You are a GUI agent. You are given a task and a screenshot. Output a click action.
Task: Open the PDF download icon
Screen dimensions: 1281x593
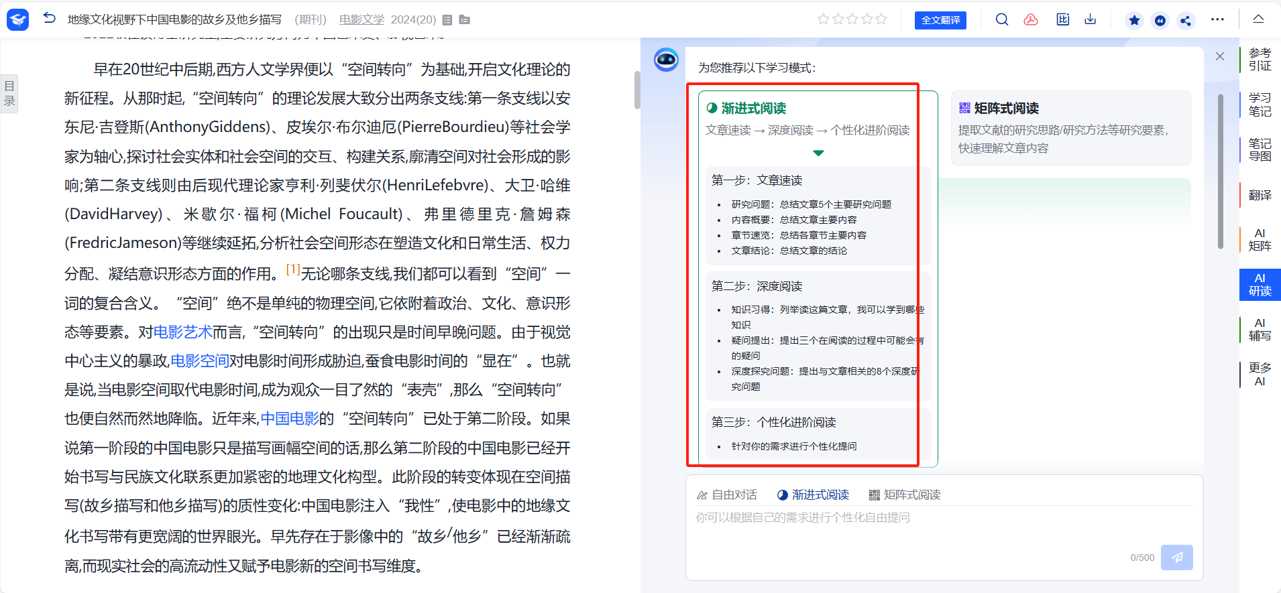[x=1031, y=19]
